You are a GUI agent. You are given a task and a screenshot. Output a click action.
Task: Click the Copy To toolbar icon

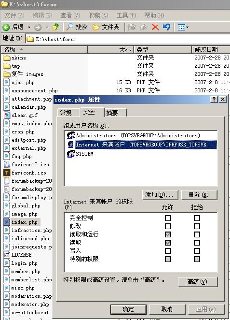[x=144, y=27]
